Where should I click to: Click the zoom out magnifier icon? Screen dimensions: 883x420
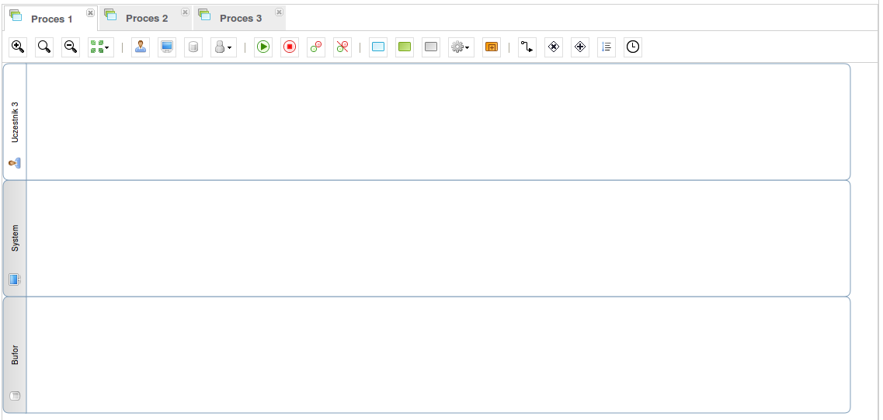(71, 47)
